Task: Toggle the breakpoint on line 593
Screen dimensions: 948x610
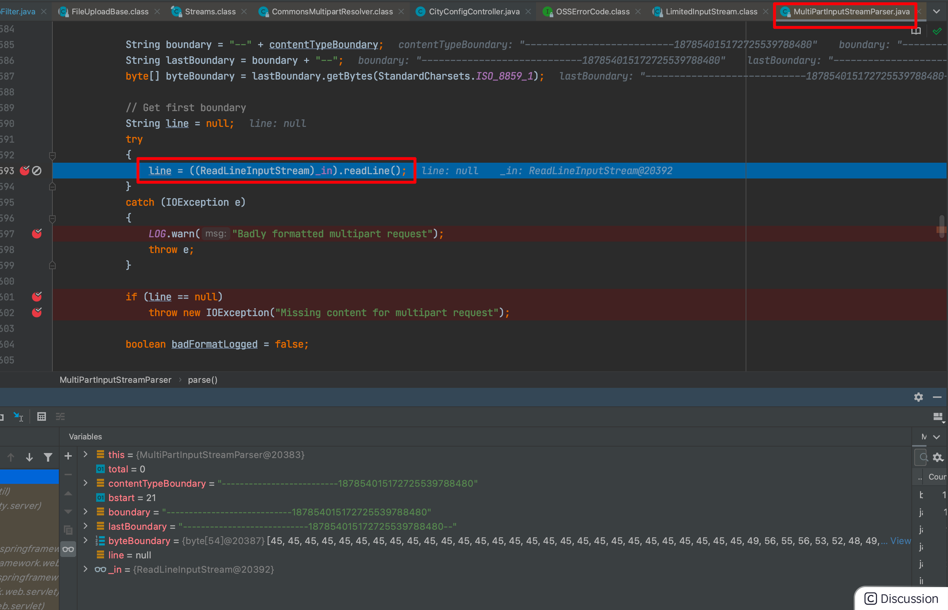Action: (25, 171)
